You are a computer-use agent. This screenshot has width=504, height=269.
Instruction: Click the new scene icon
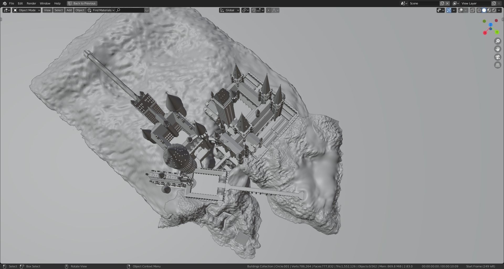(442, 3)
